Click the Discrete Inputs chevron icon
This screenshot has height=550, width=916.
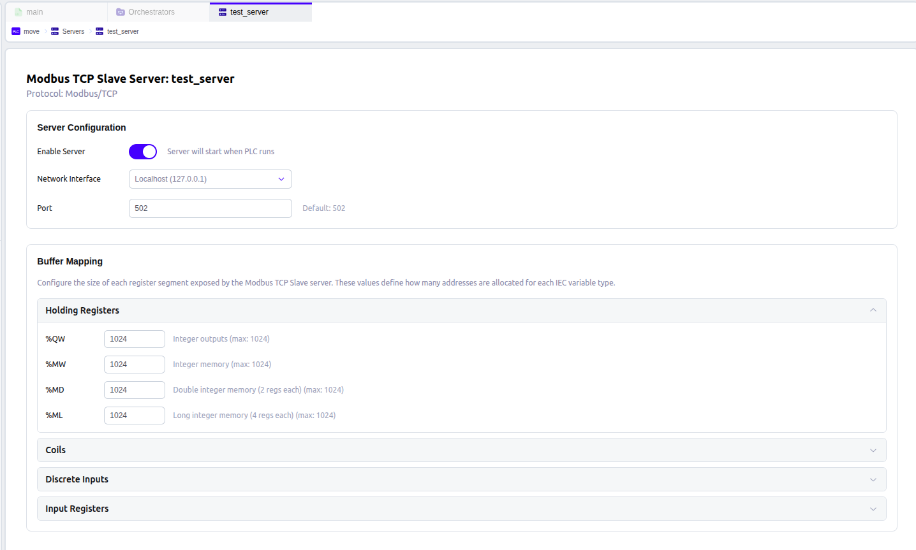(x=873, y=480)
